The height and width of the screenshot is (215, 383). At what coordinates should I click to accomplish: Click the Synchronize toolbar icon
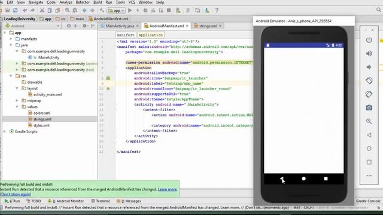(16, 11)
